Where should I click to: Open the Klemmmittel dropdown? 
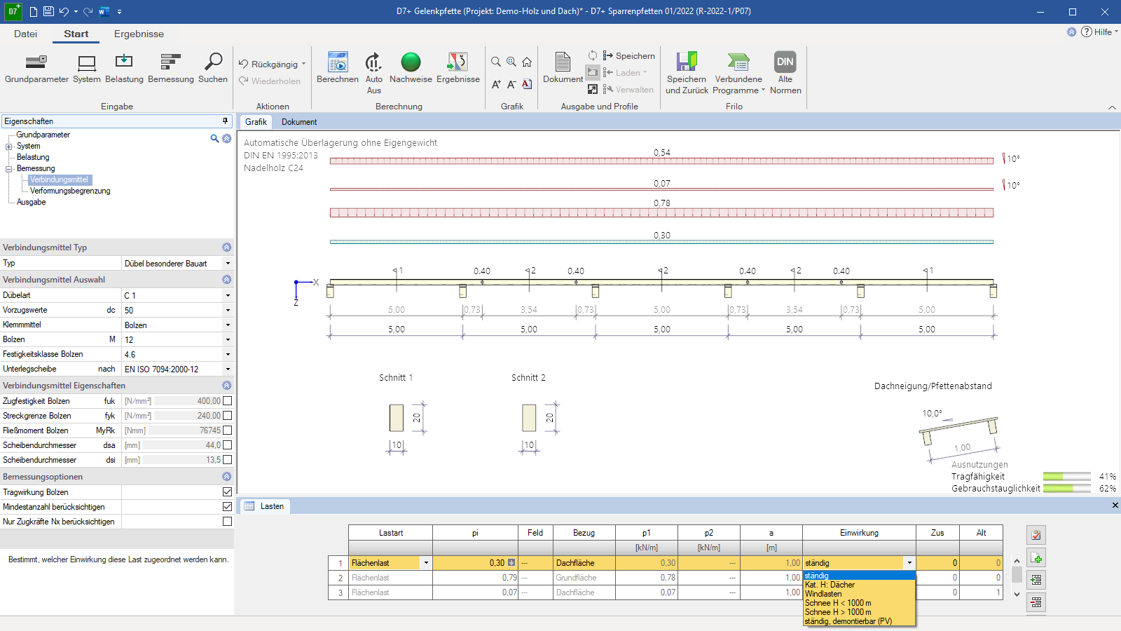tap(228, 325)
